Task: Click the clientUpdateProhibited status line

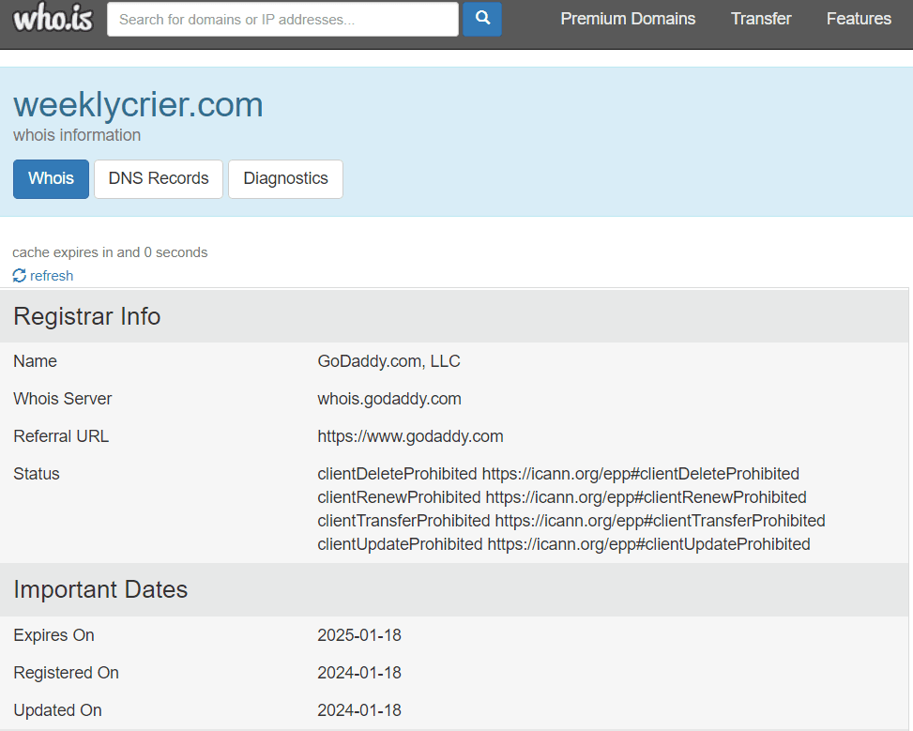Action: click(x=564, y=544)
